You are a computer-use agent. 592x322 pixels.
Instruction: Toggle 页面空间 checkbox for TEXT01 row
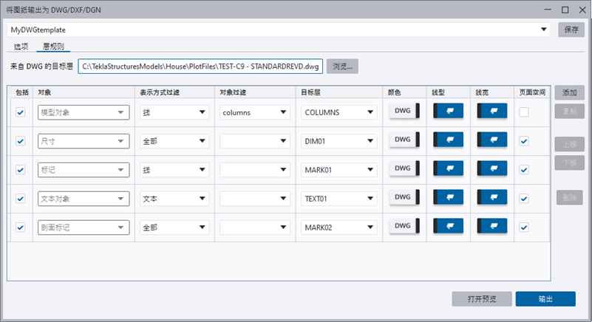(x=523, y=199)
